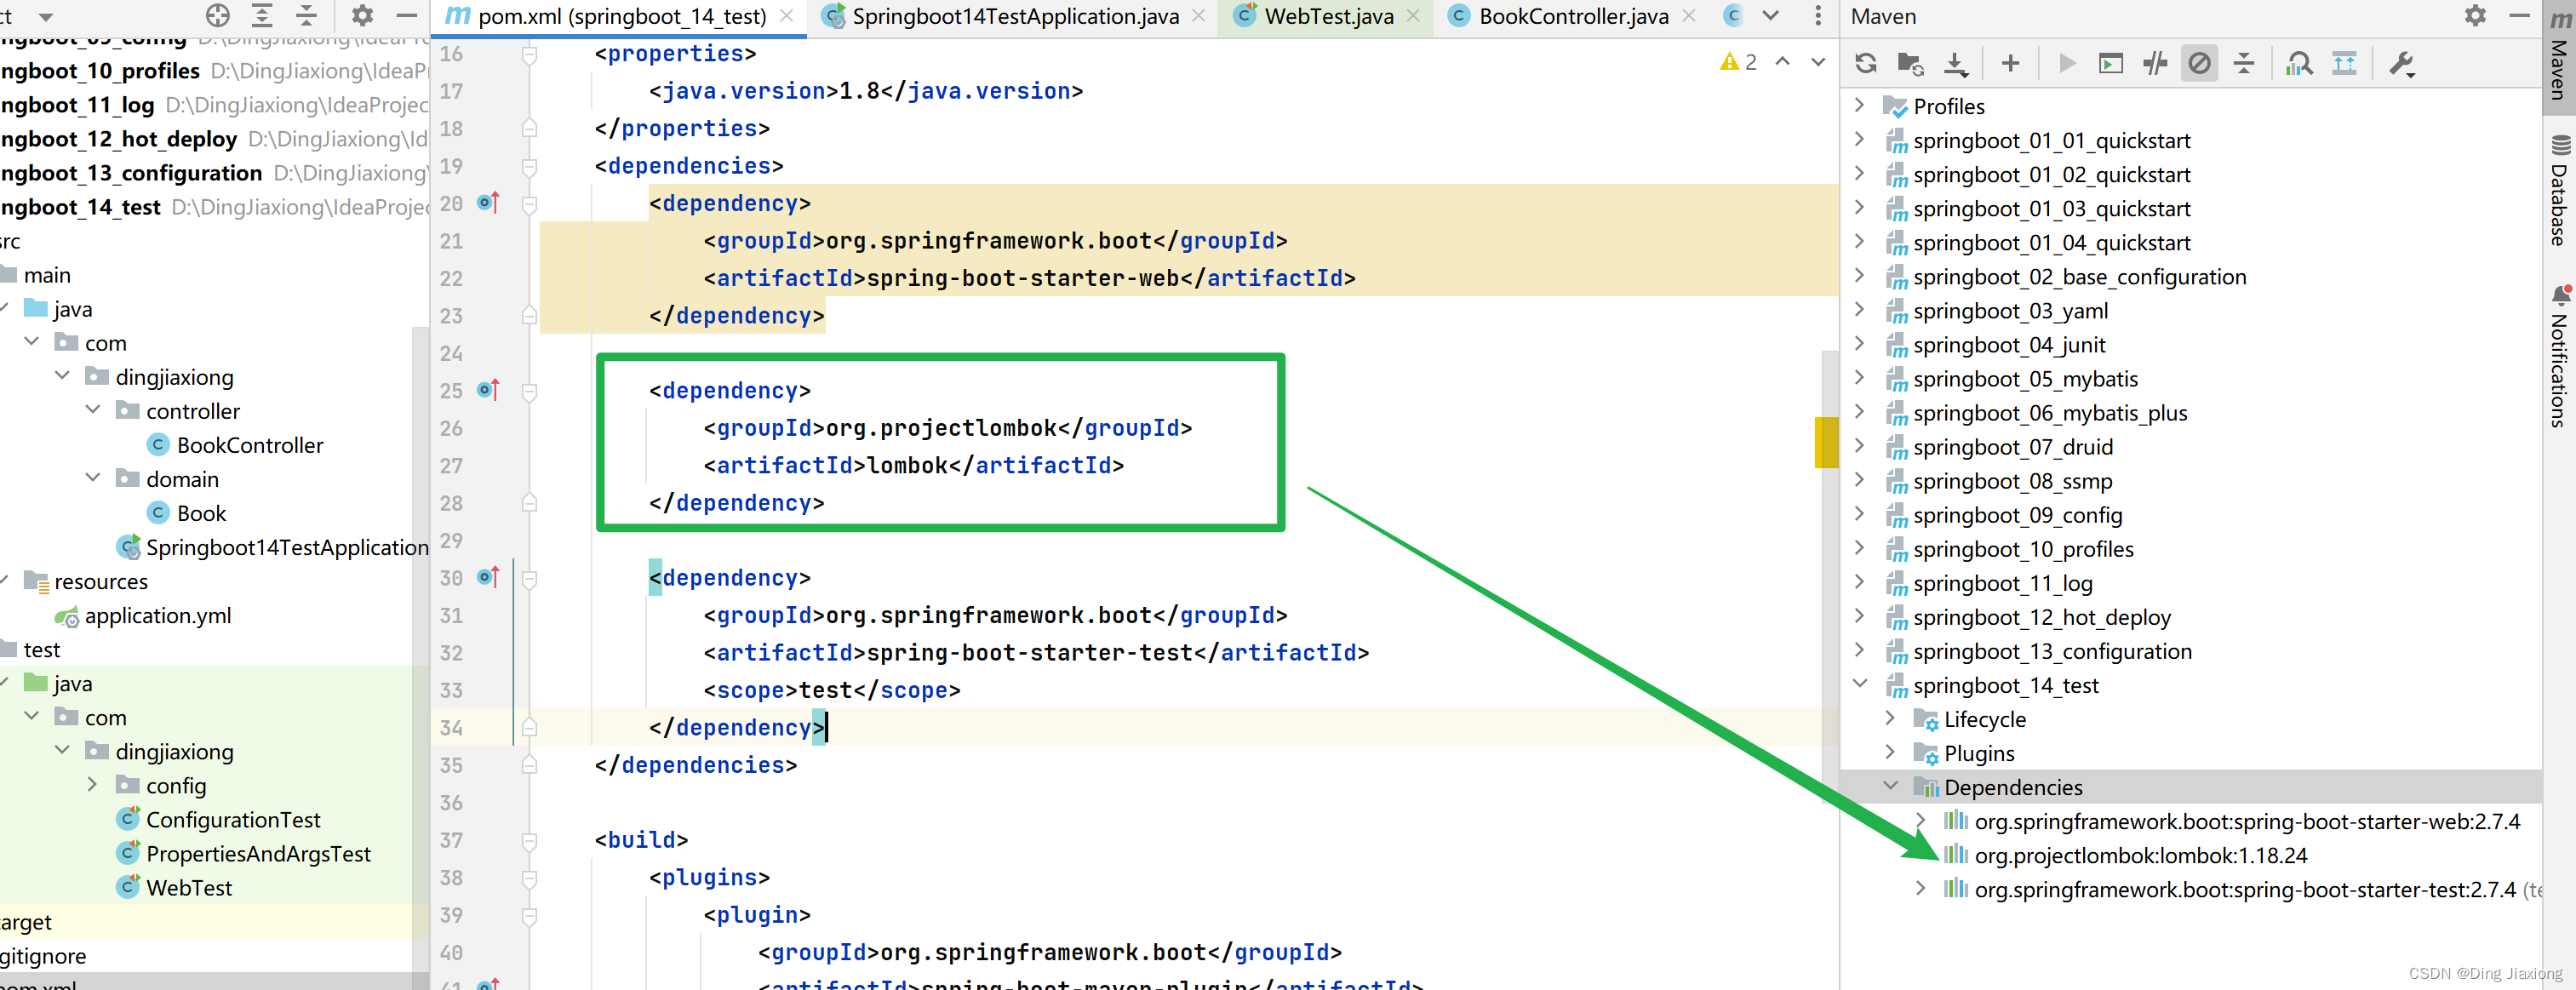Open Project panel gear options
Viewport: 2576px width, 990px height.
[362, 15]
